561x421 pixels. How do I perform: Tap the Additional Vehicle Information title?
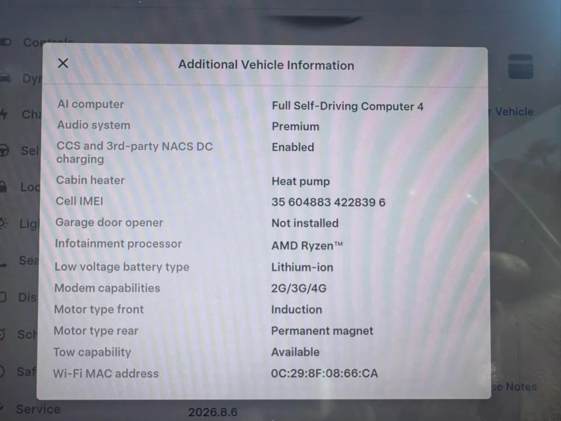pos(266,65)
